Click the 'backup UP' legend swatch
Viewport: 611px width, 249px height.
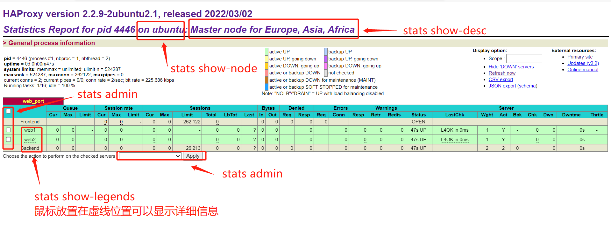click(326, 52)
